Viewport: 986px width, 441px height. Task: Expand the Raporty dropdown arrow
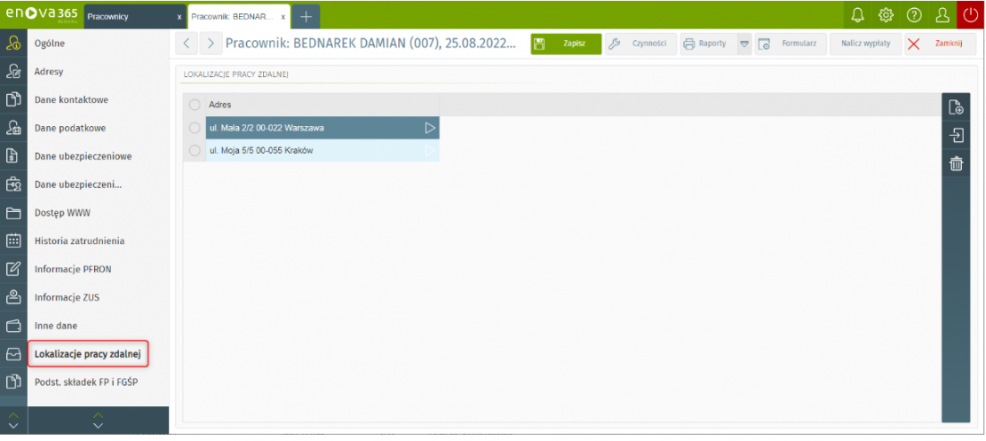pos(744,44)
